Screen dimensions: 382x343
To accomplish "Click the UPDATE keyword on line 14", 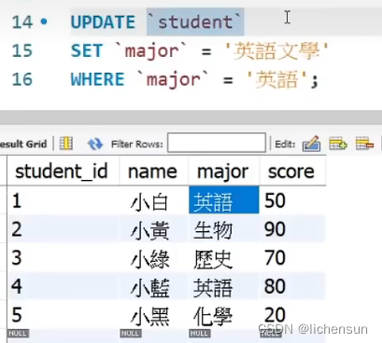I will [x=103, y=22].
